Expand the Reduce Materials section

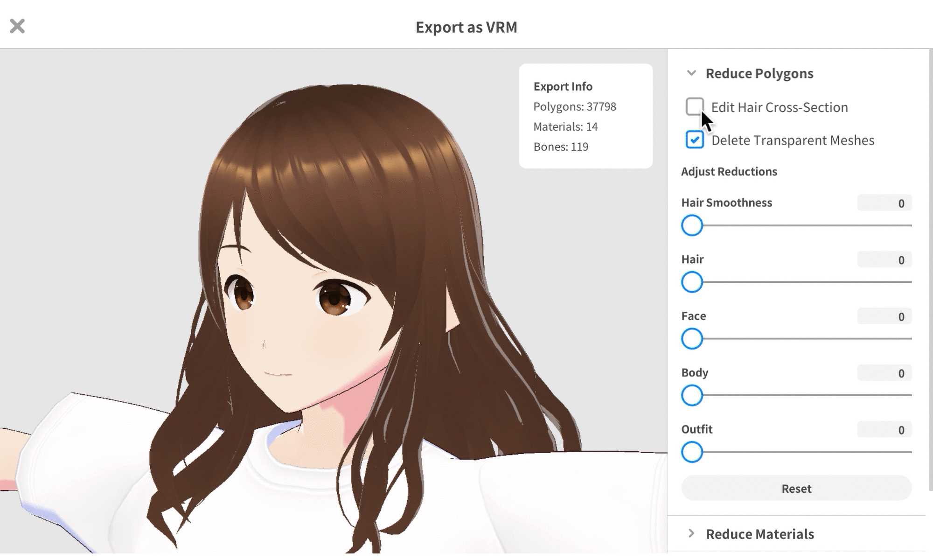(x=691, y=533)
